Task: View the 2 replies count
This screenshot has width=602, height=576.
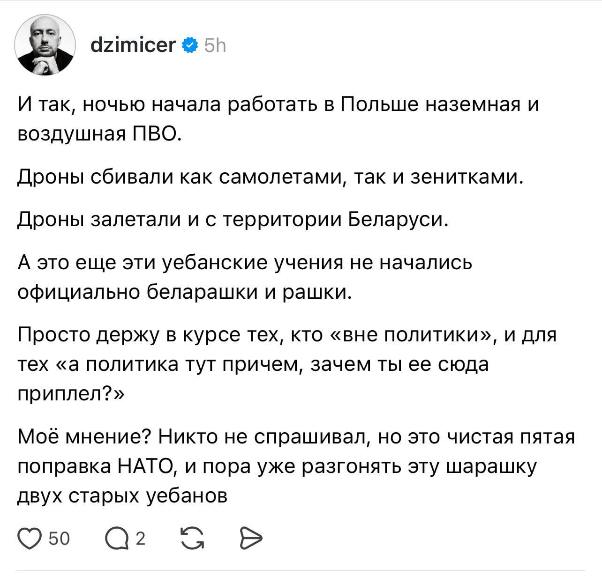Action: [x=140, y=539]
